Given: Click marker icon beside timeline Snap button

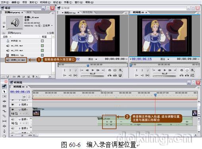Looking at the screenshot, I should point(29,97).
